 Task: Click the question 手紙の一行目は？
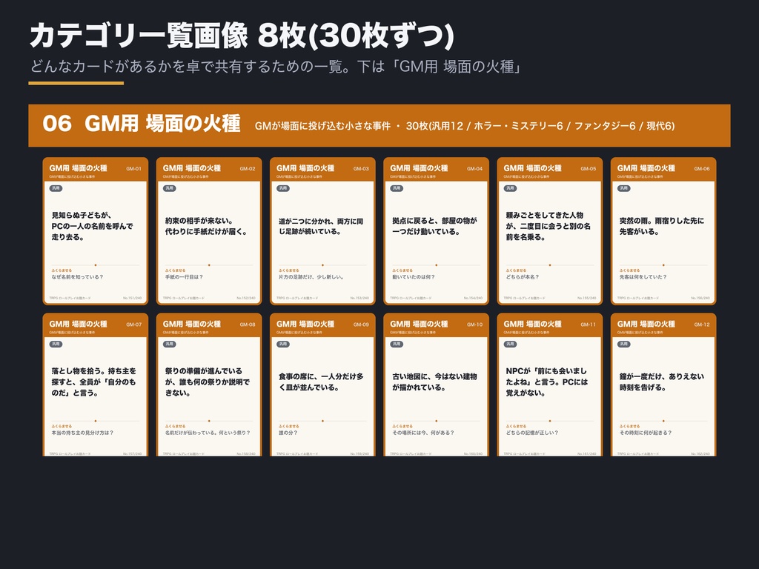[184, 277]
